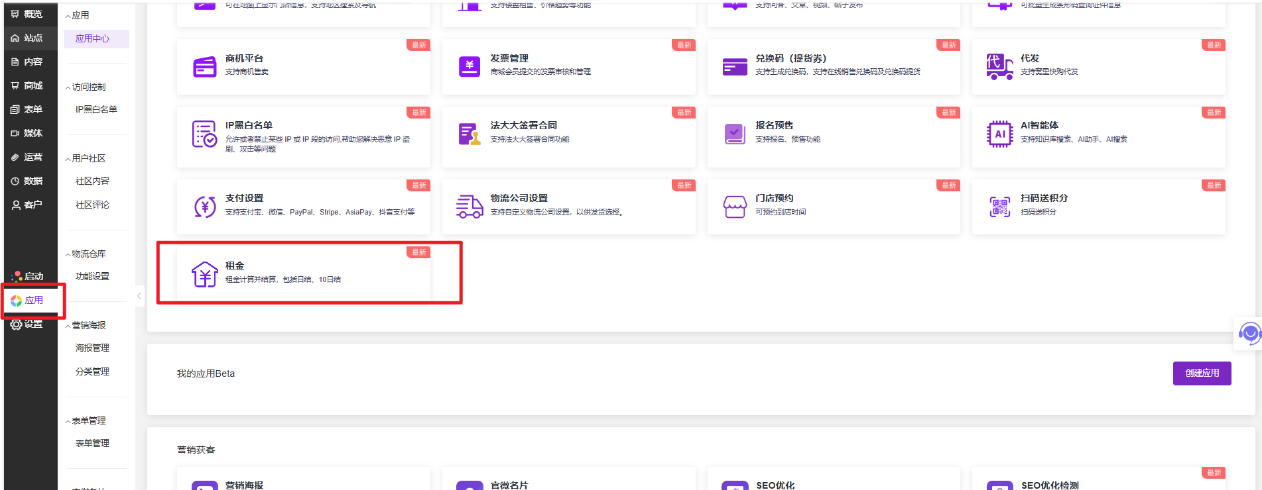The height and width of the screenshot is (490, 1262).
Task: Click the 创建应用 button
Action: click(x=1202, y=373)
